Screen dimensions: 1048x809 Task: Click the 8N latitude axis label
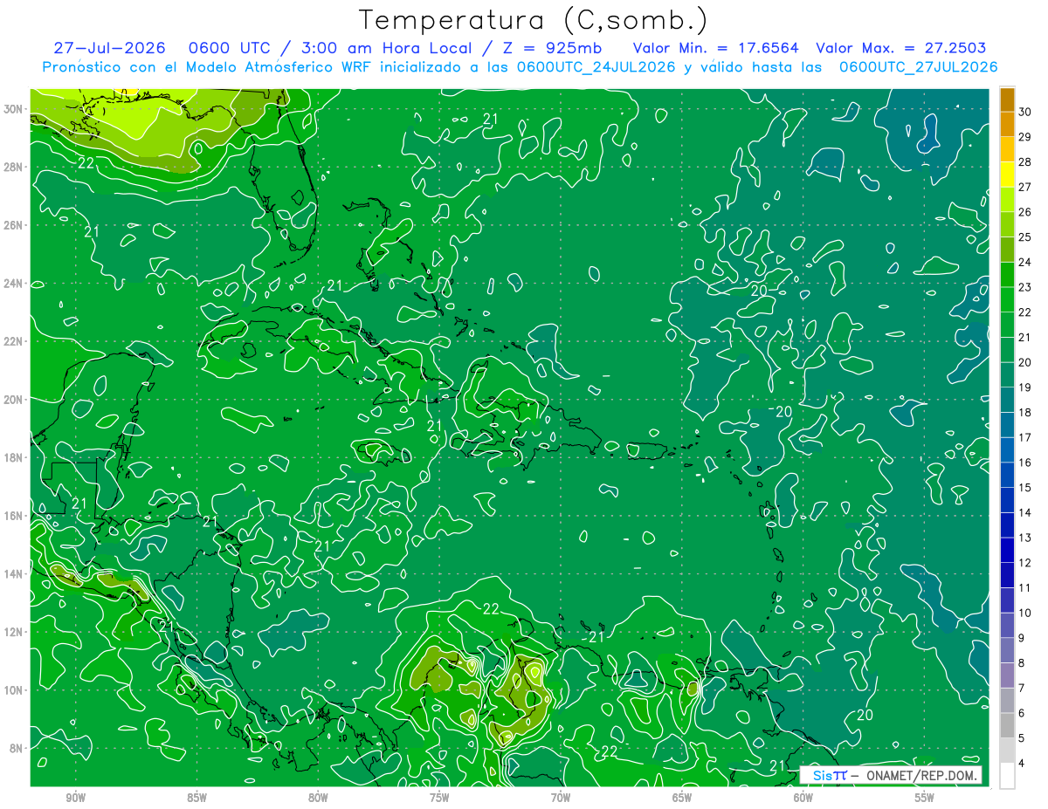click(17, 748)
